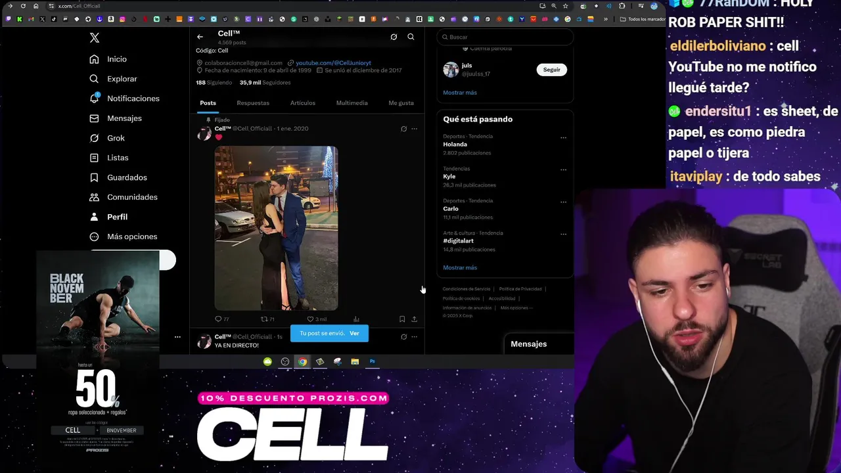
Task: Open options for the Holanda trend
Action: [x=563, y=138]
